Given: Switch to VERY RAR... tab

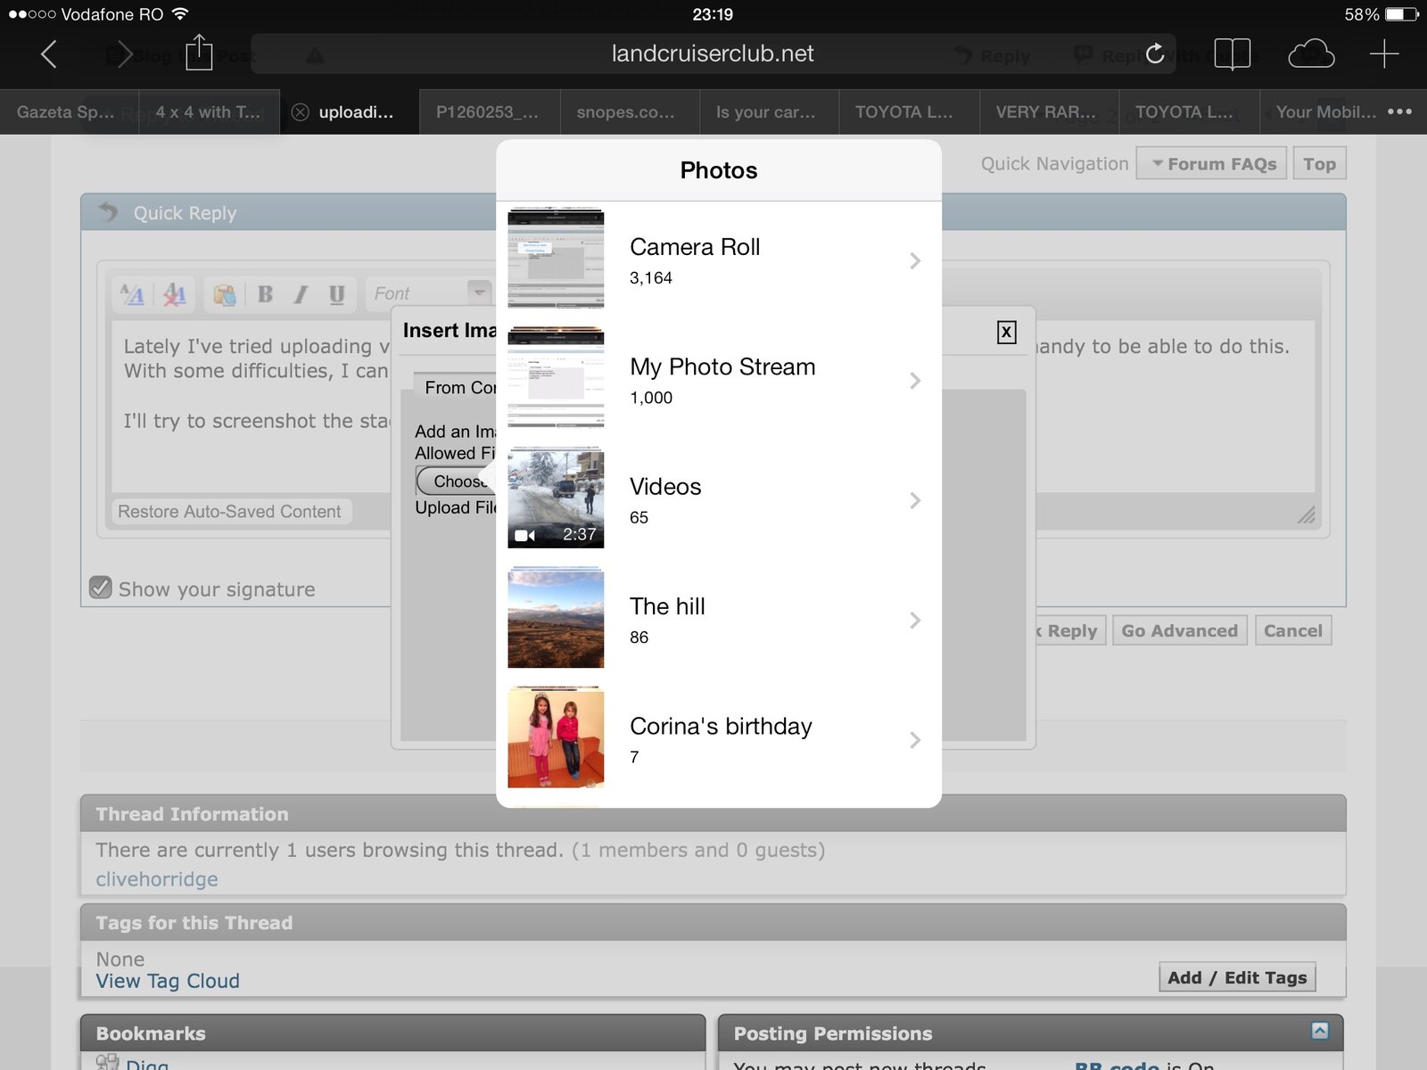Looking at the screenshot, I should click(x=1050, y=112).
